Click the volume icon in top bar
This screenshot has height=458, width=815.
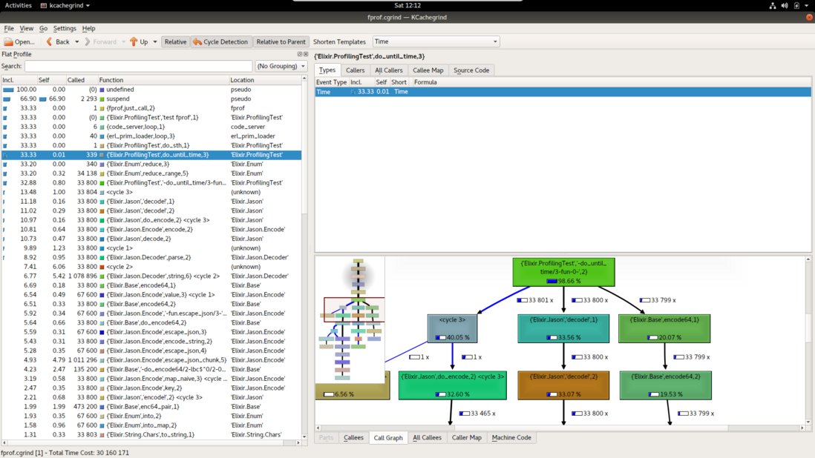tap(785, 6)
